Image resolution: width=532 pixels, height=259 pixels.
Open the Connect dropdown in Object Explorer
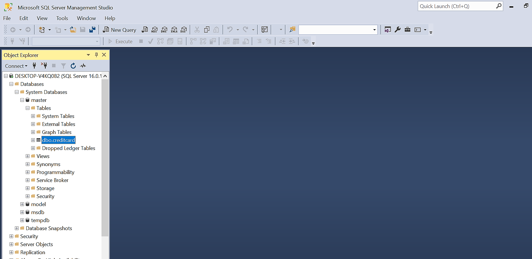tap(16, 66)
